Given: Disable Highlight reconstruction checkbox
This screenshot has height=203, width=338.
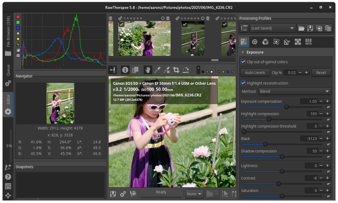Looking at the screenshot, I should point(243,83).
